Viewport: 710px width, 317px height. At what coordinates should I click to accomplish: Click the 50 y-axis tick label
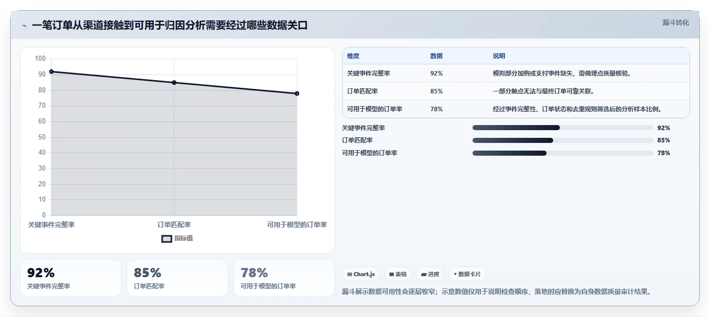point(42,137)
